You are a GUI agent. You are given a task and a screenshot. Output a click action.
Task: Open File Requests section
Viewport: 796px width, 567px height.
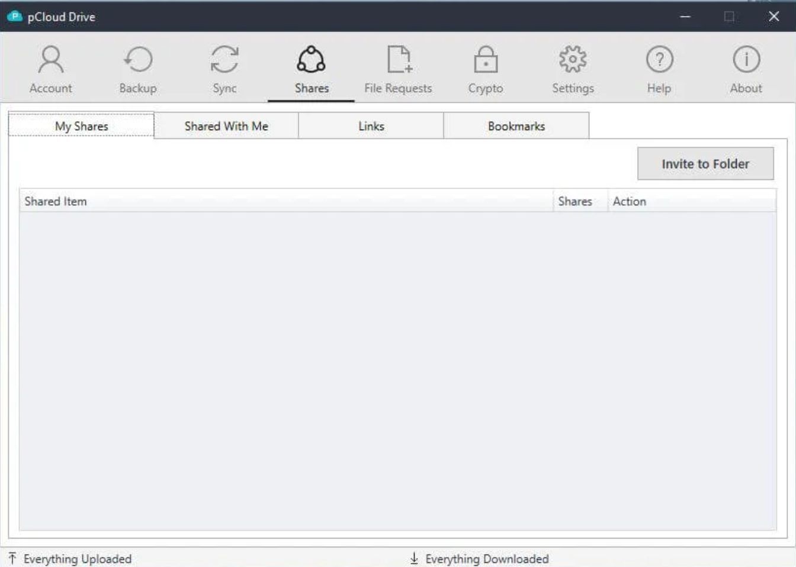click(x=398, y=70)
